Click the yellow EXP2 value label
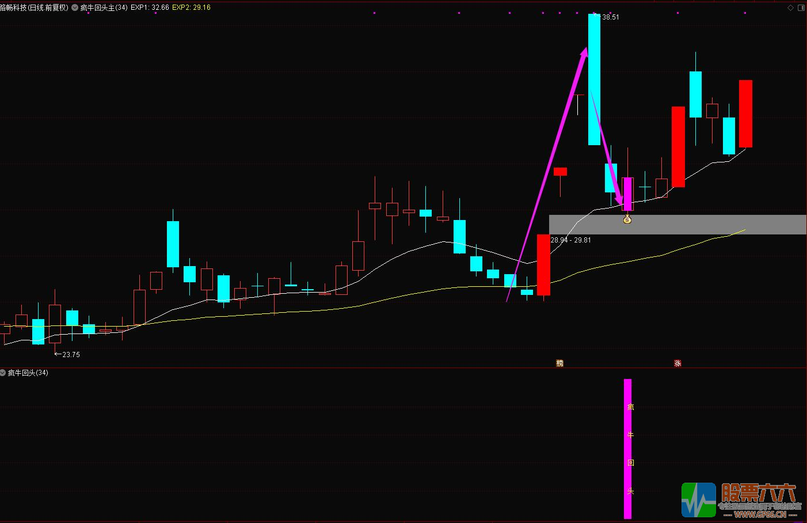807x523 pixels. pyautogui.click(x=191, y=7)
